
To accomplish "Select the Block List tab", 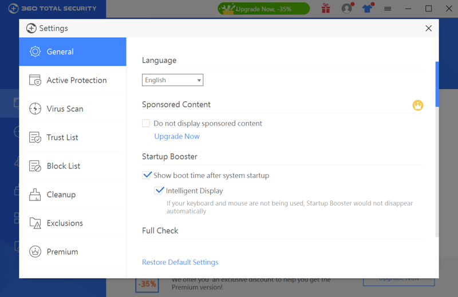I will tap(73, 166).
